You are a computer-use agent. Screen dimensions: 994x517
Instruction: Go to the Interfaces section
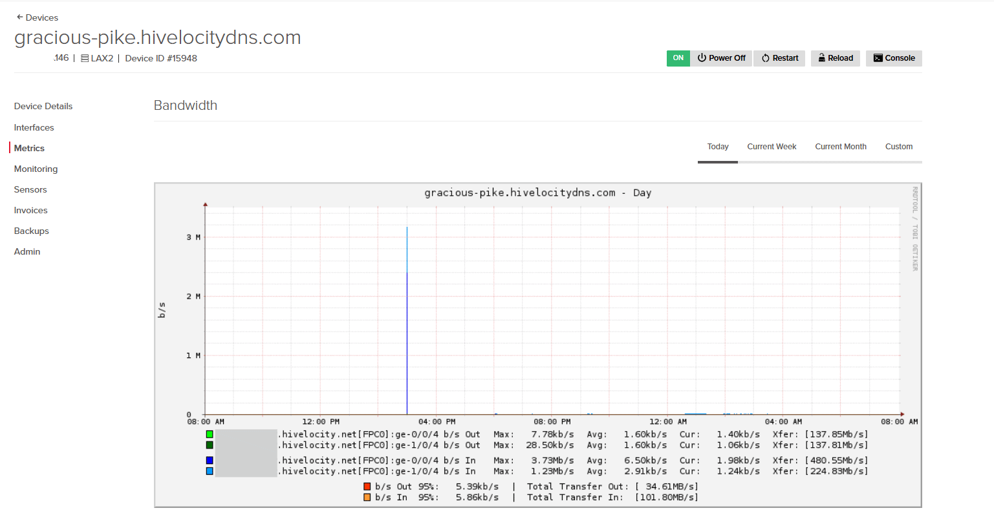[x=34, y=127]
